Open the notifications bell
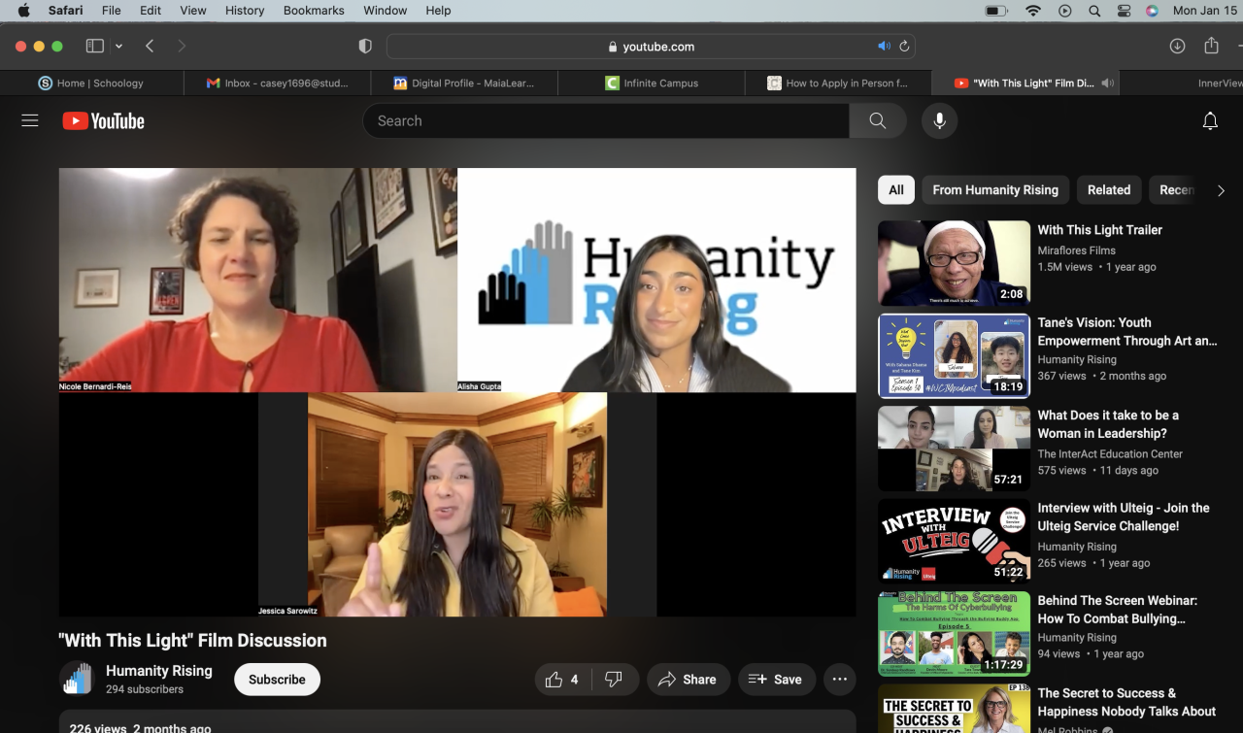 tap(1210, 120)
